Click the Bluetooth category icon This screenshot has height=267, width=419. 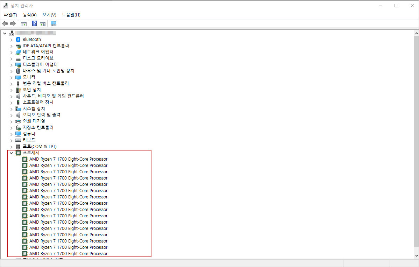[x=18, y=40]
